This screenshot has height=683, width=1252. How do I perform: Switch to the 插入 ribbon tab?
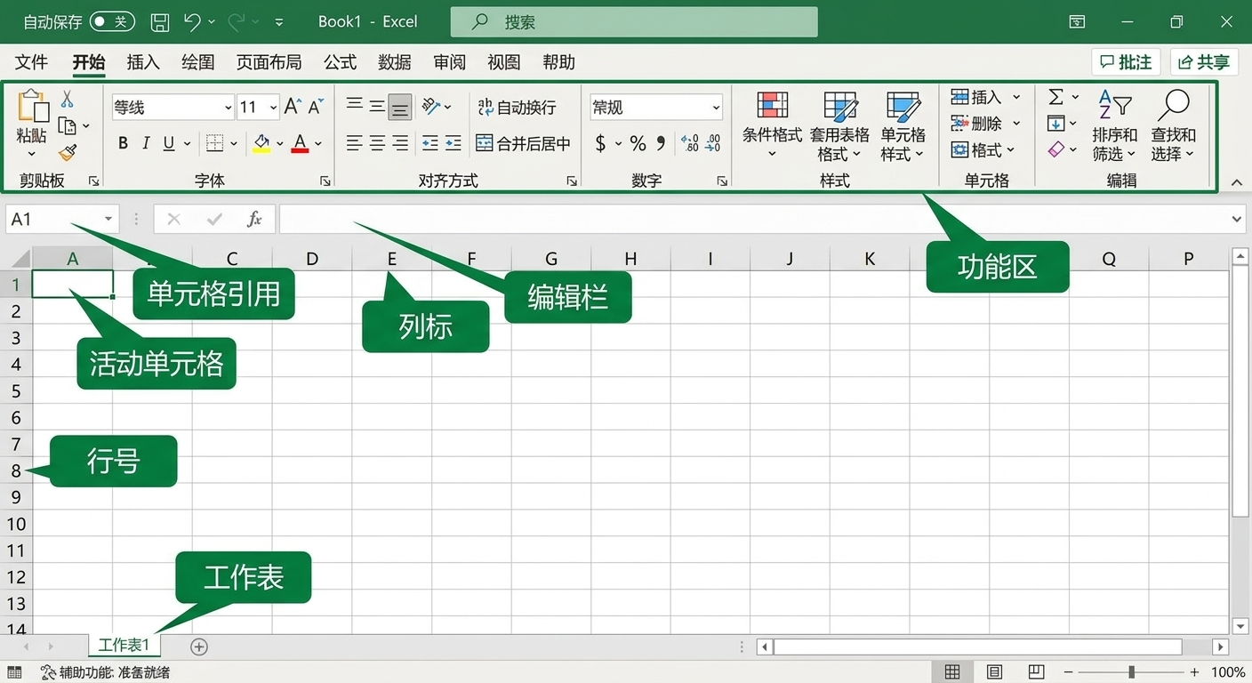click(x=143, y=62)
